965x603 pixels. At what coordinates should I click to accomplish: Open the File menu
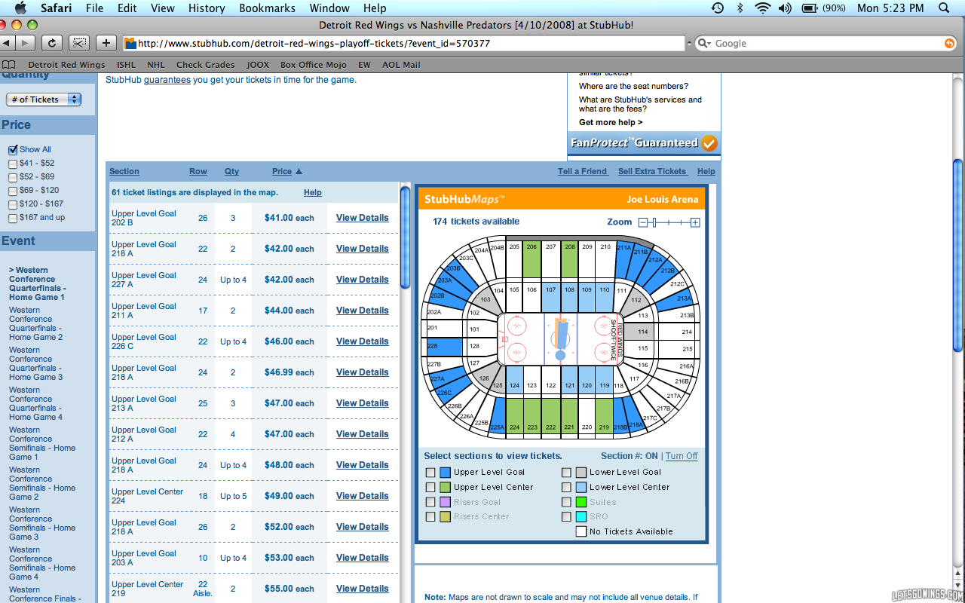pos(95,8)
